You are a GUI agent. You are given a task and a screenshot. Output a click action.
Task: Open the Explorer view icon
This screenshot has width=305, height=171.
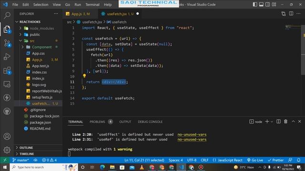[7, 29]
